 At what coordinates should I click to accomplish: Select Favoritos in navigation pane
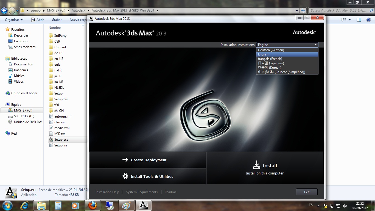coord(18,30)
